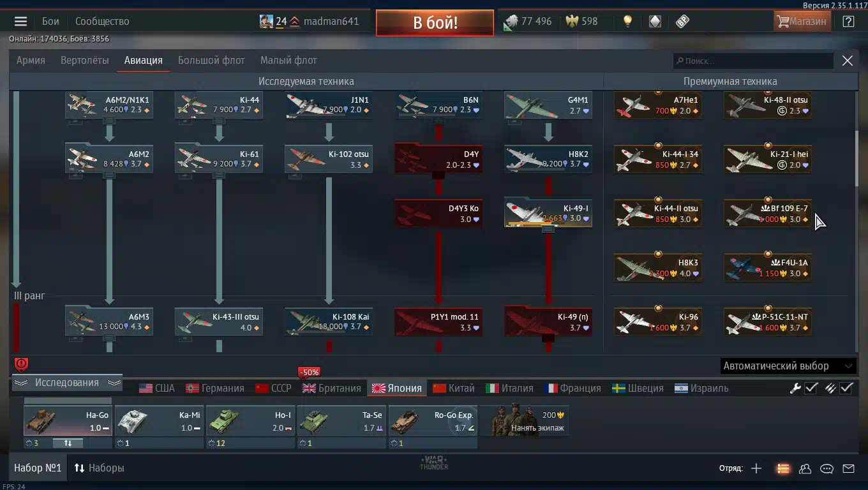Select the Китай nation tab
868x490 pixels.
point(454,388)
